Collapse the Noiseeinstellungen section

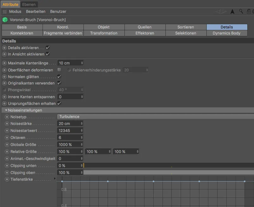coord(6,110)
